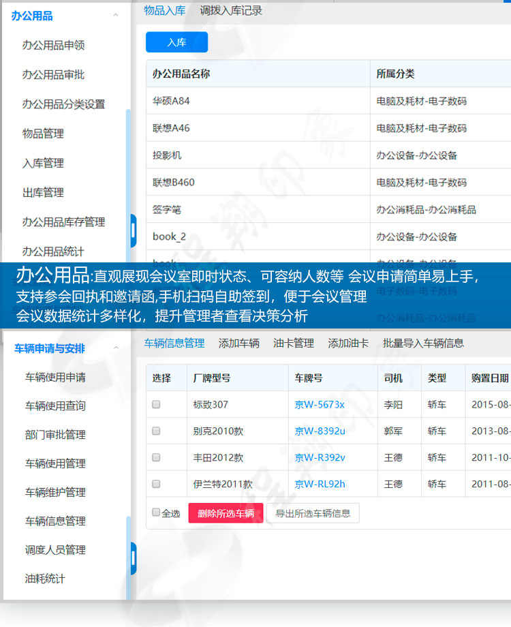Open 车辆使用管理 in sidebar
The width and height of the screenshot is (511, 627).
(55, 463)
